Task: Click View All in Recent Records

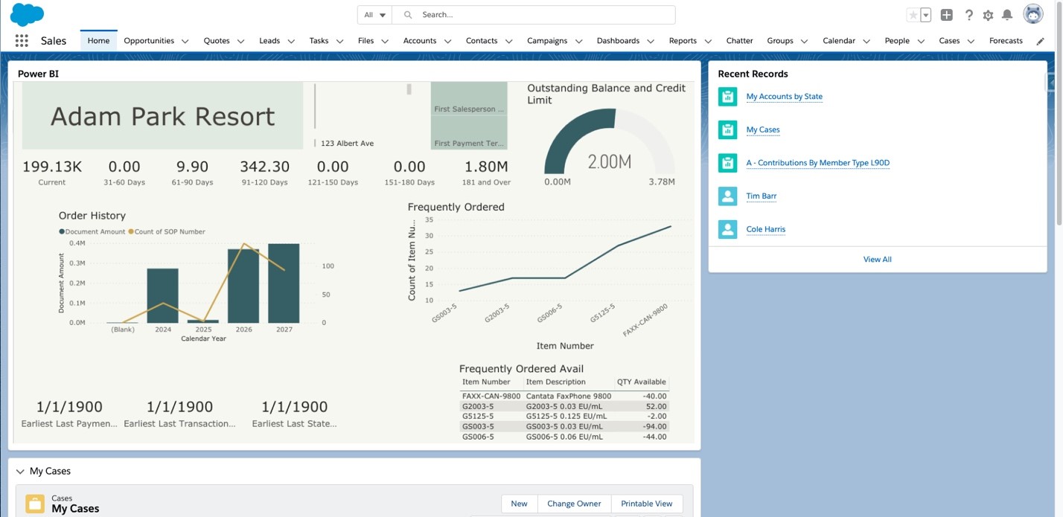Action: tap(877, 260)
